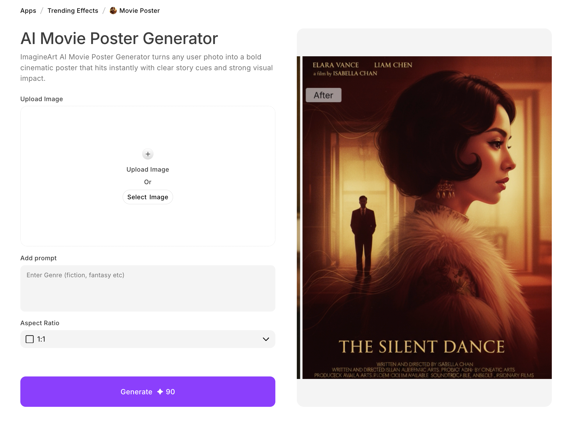Click the "Upload Image" text in dropzone
578x428 pixels.
coord(148,169)
